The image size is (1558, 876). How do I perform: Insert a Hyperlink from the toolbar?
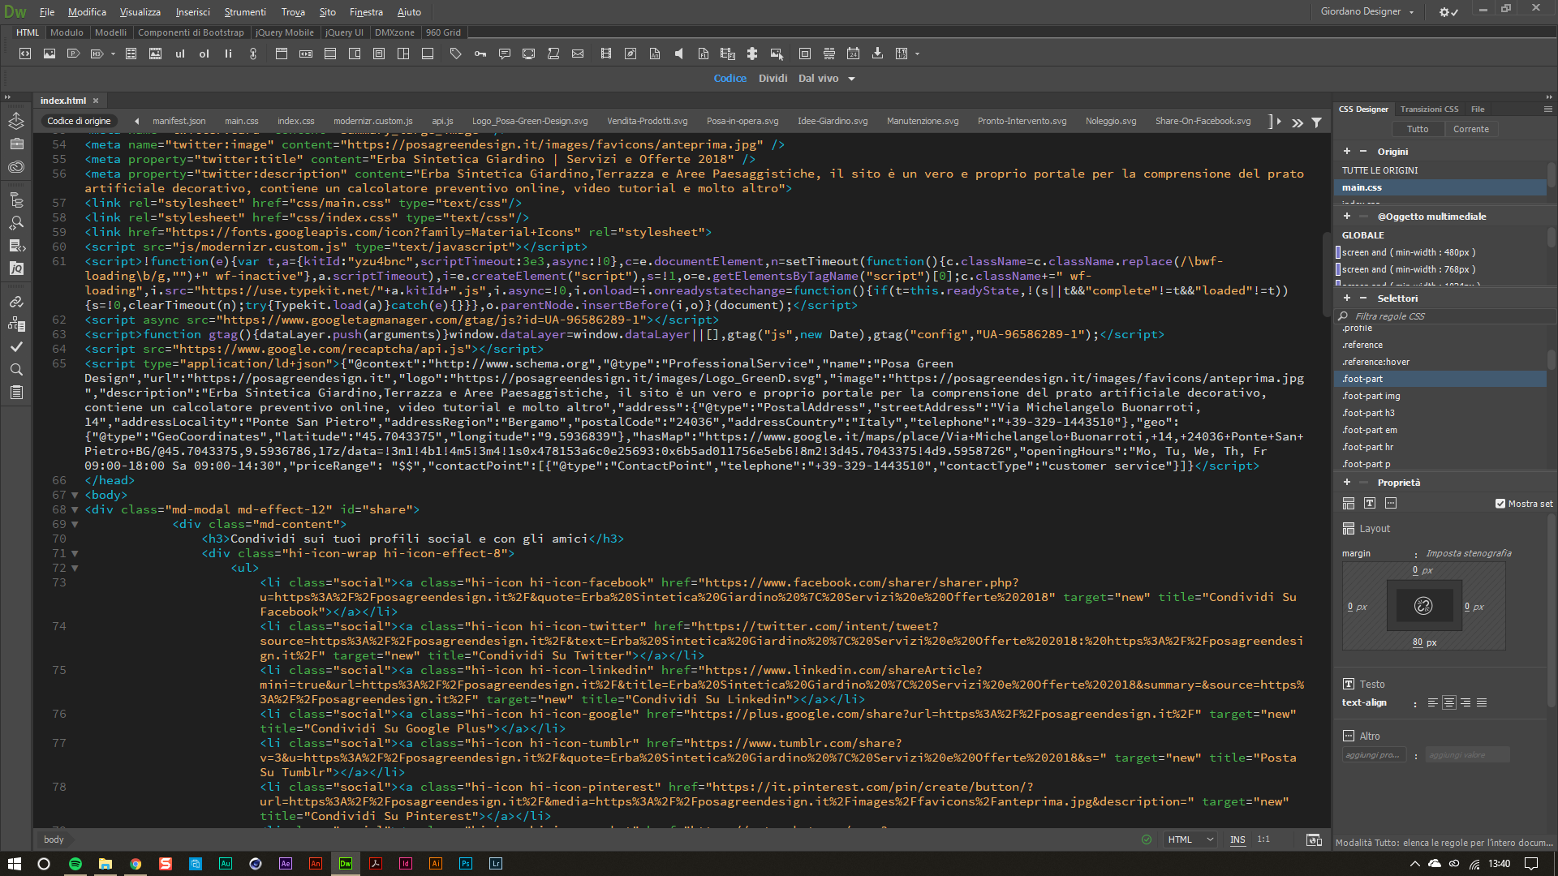tap(253, 54)
